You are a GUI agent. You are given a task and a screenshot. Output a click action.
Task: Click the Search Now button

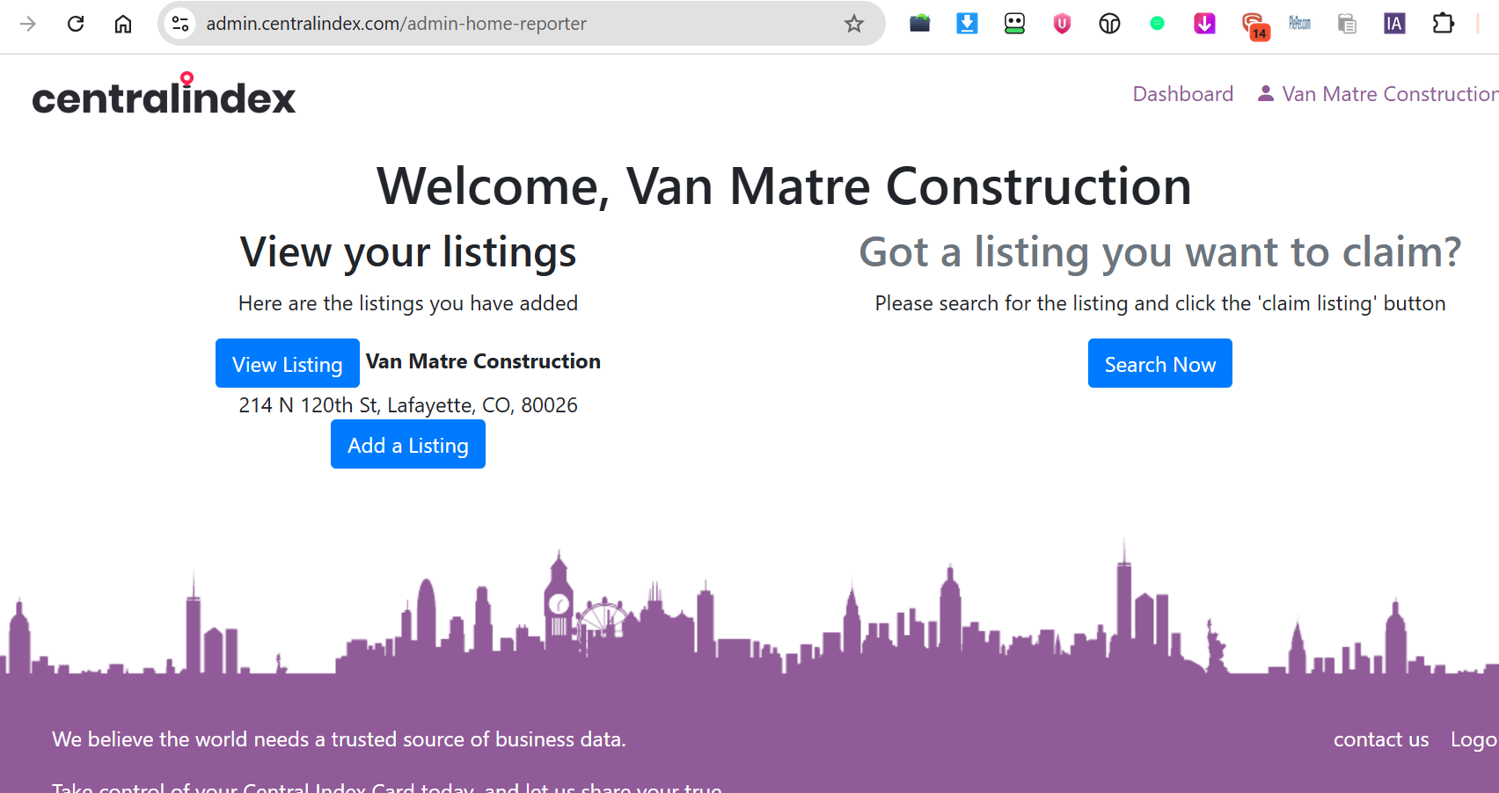(1160, 363)
